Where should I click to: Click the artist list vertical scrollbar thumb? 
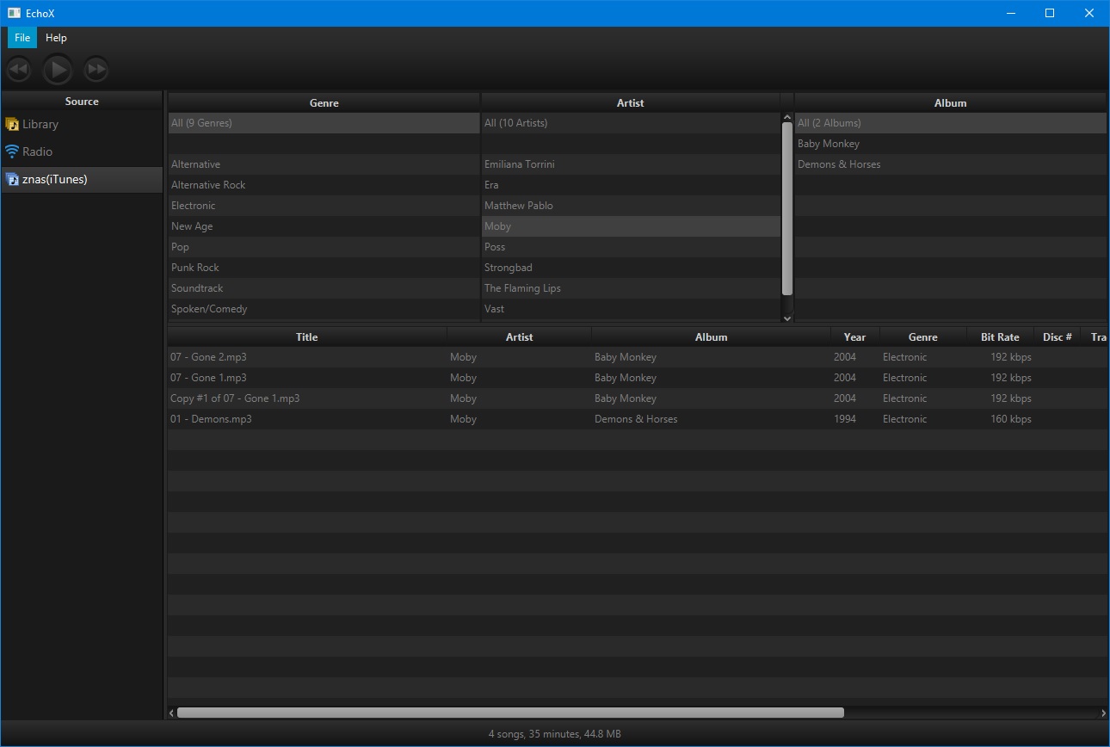tap(786, 208)
